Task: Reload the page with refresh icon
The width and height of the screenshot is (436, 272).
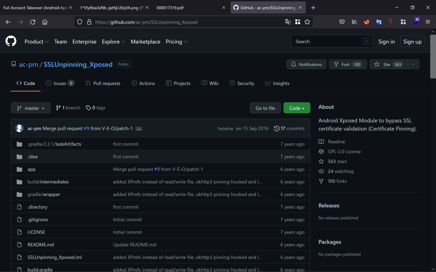Action: pos(33,22)
